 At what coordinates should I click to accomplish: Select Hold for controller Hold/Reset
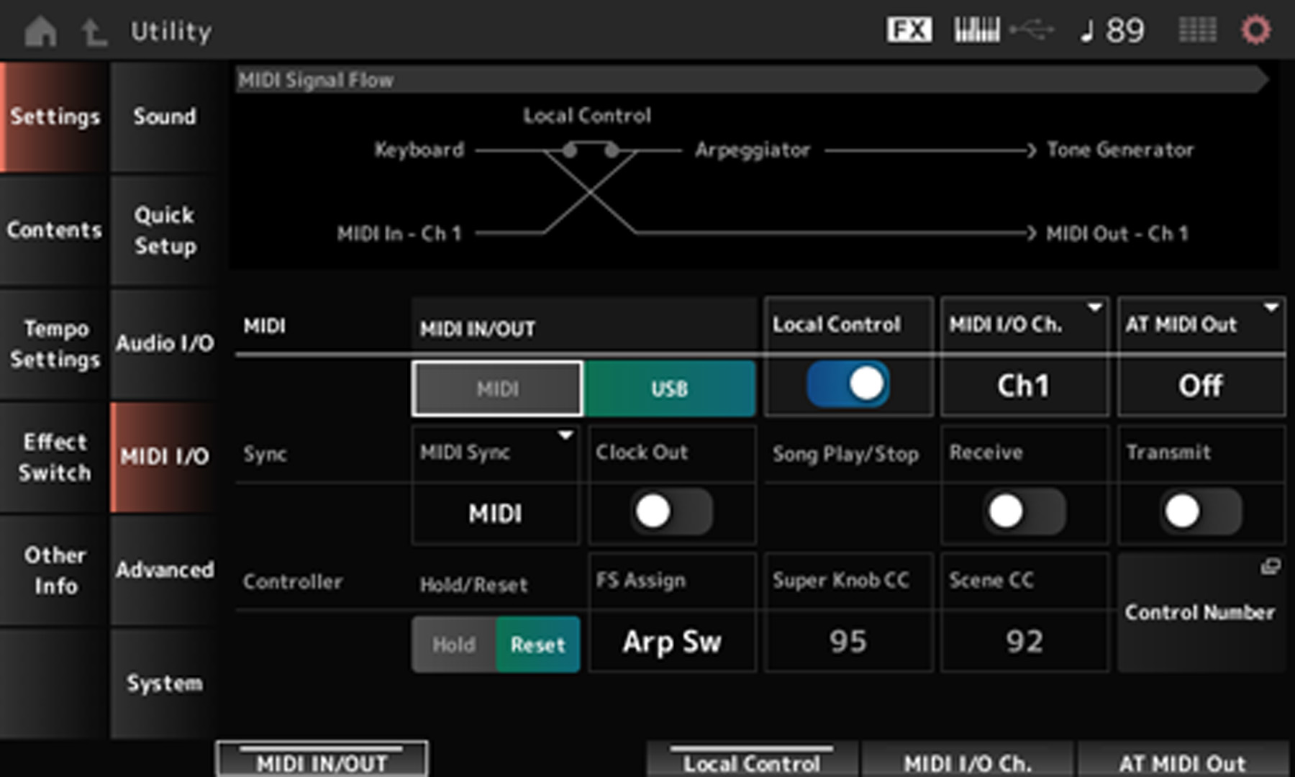click(x=453, y=645)
